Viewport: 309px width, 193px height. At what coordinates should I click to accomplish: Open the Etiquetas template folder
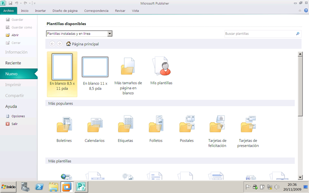[x=126, y=129]
